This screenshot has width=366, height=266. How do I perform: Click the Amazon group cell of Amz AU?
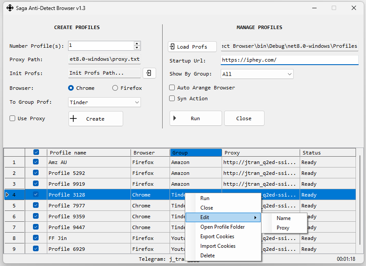(x=196, y=162)
